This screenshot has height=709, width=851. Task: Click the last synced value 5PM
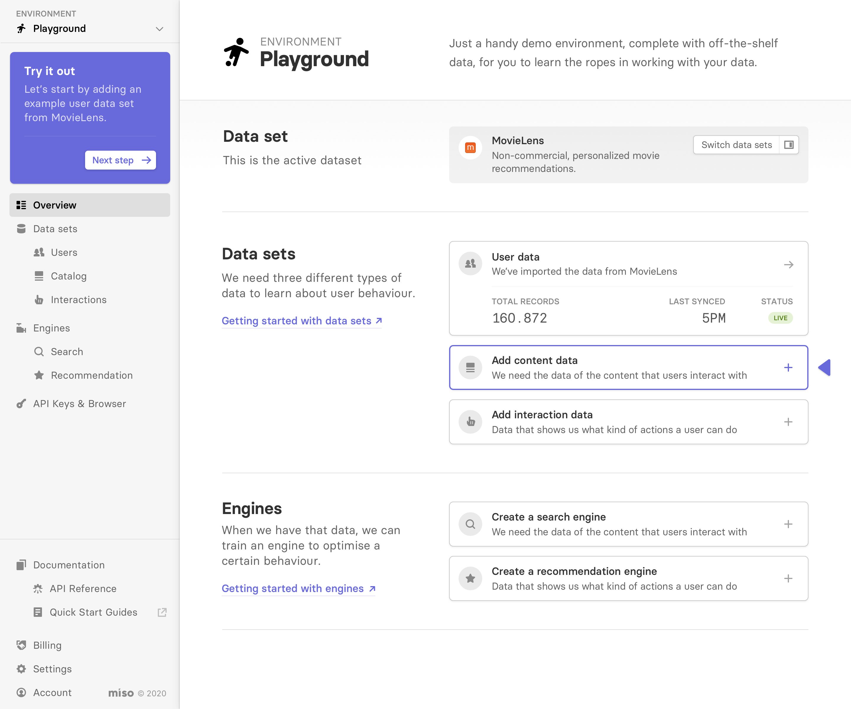click(714, 318)
